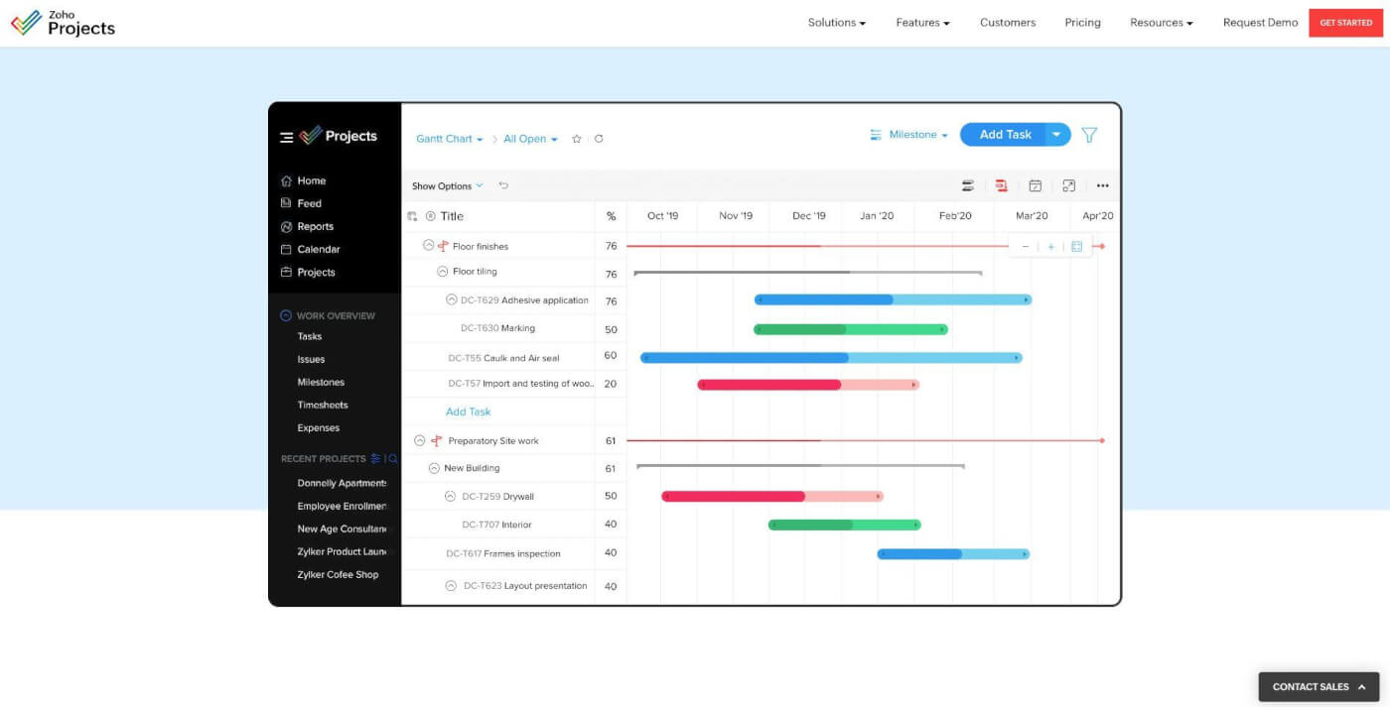Click the filter funnel icon near Add Task
Viewport: 1390px width, 707px height.
point(1089,136)
